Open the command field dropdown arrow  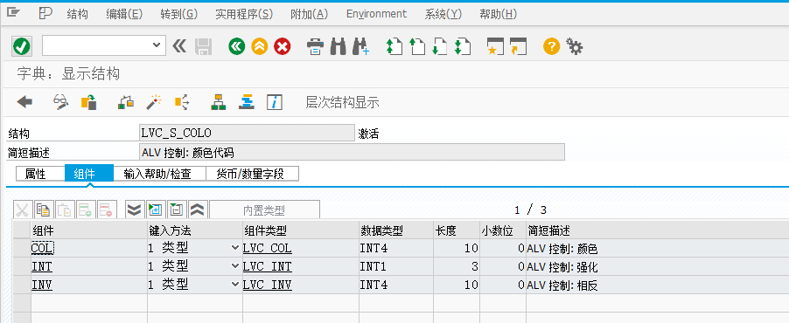point(156,45)
